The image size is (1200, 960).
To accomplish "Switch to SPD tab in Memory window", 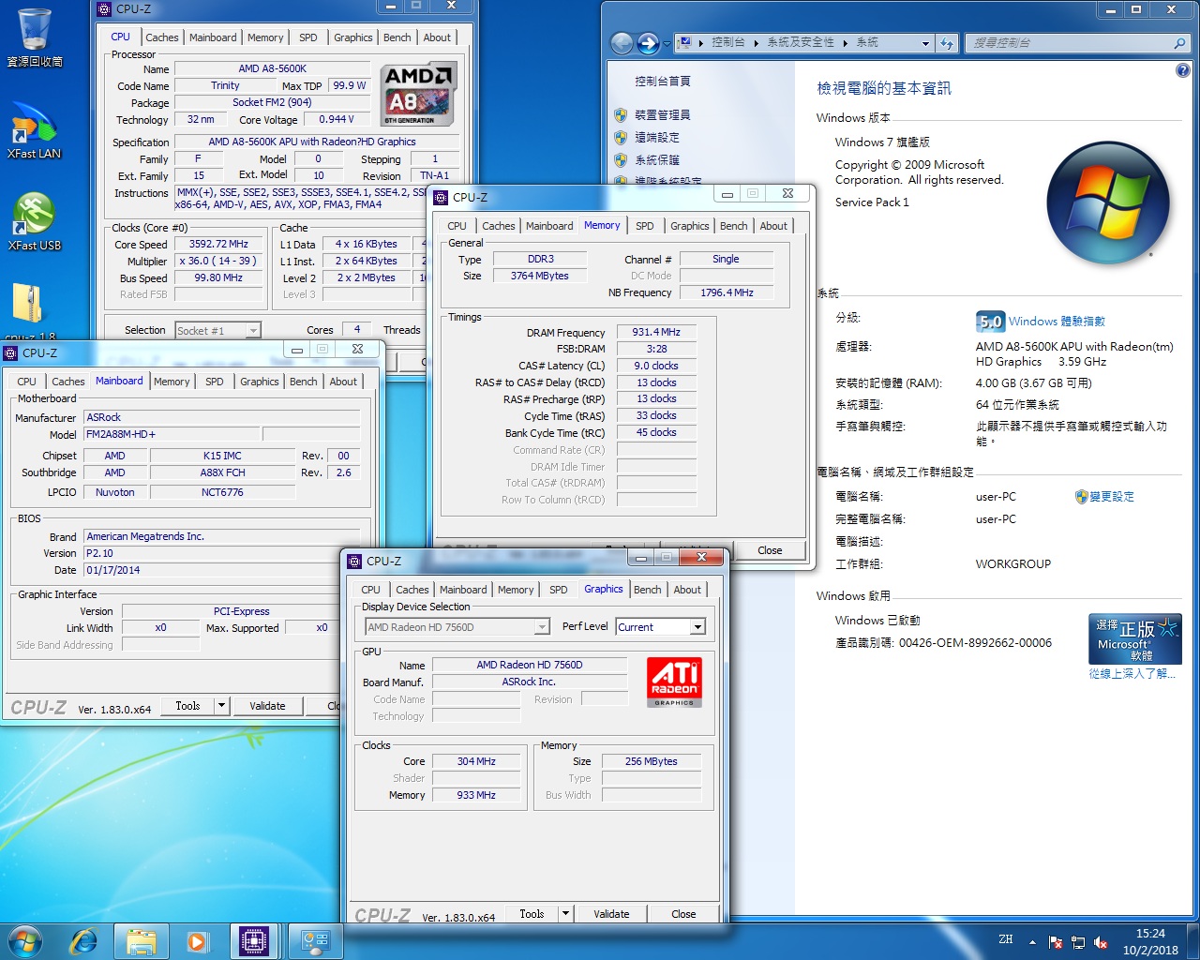I will click(644, 226).
